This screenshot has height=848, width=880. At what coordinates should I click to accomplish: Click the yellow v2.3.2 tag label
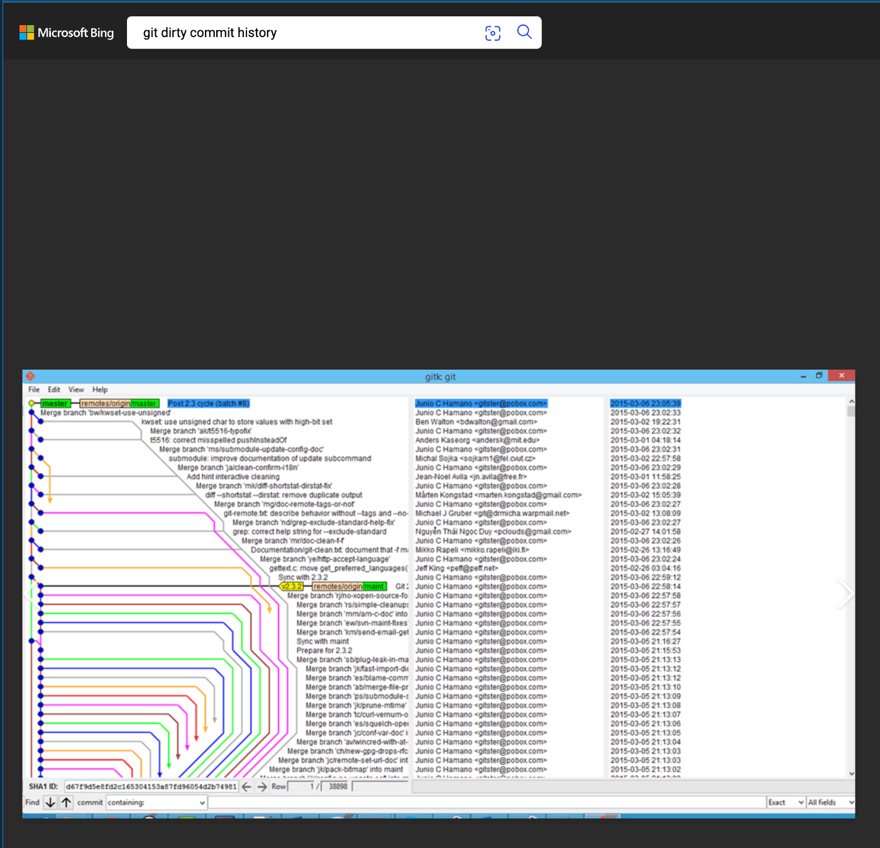292,586
